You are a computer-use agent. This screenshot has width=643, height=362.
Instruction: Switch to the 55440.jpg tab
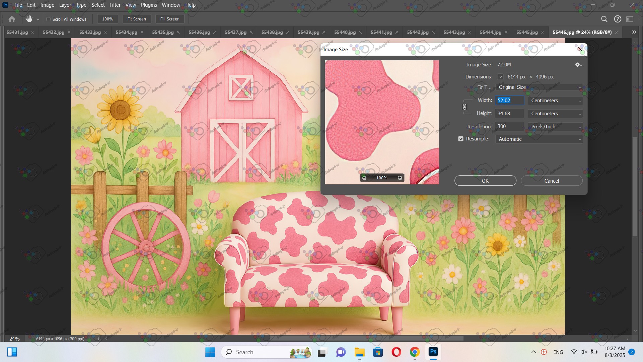coord(345,32)
